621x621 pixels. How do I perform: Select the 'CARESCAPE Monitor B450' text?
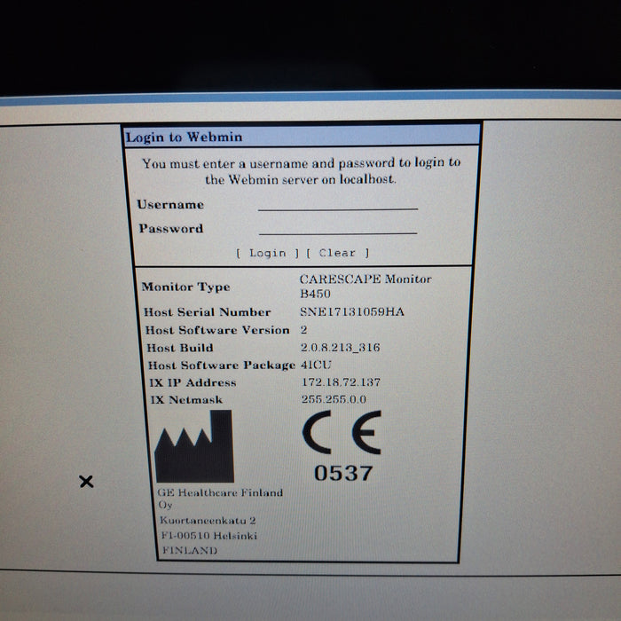[x=366, y=286]
